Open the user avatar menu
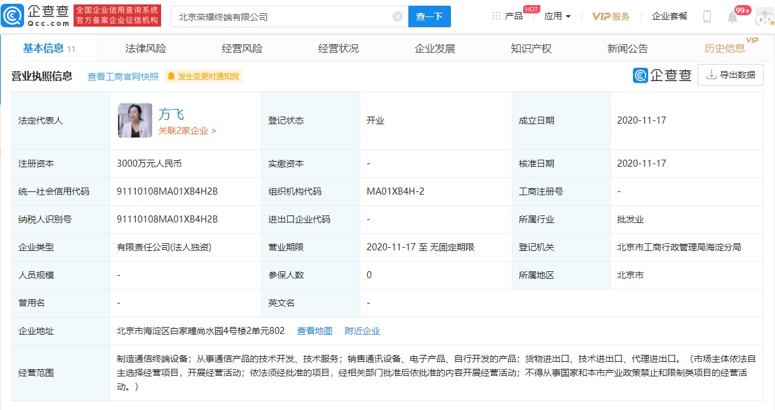 764,16
